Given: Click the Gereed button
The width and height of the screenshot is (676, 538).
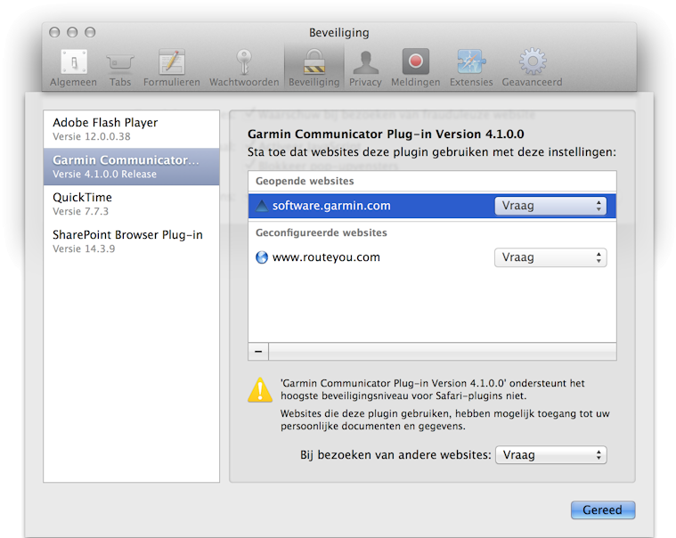Looking at the screenshot, I should click(603, 510).
